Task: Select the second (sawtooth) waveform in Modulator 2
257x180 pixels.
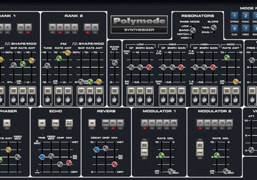Action: click(x=207, y=123)
